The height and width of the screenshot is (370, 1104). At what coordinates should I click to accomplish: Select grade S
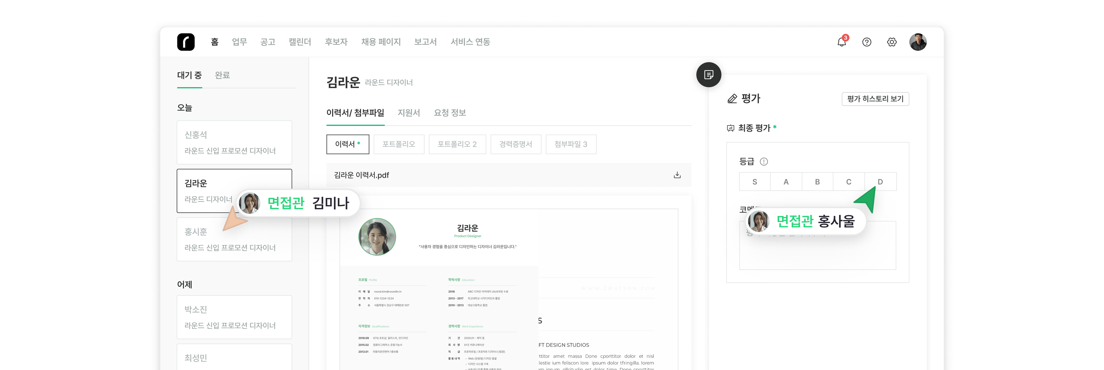(755, 182)
